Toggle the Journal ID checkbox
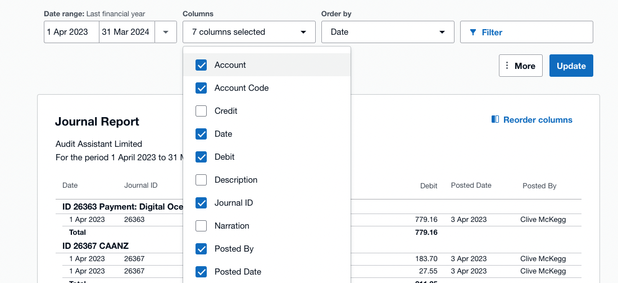This screenshot has width=618, height=283. pyautogui.click(x=201, y=203)
